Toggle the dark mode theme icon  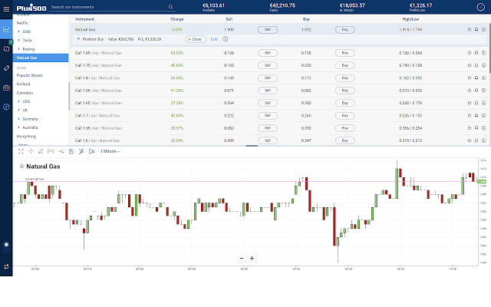click(x=6, y=244)
